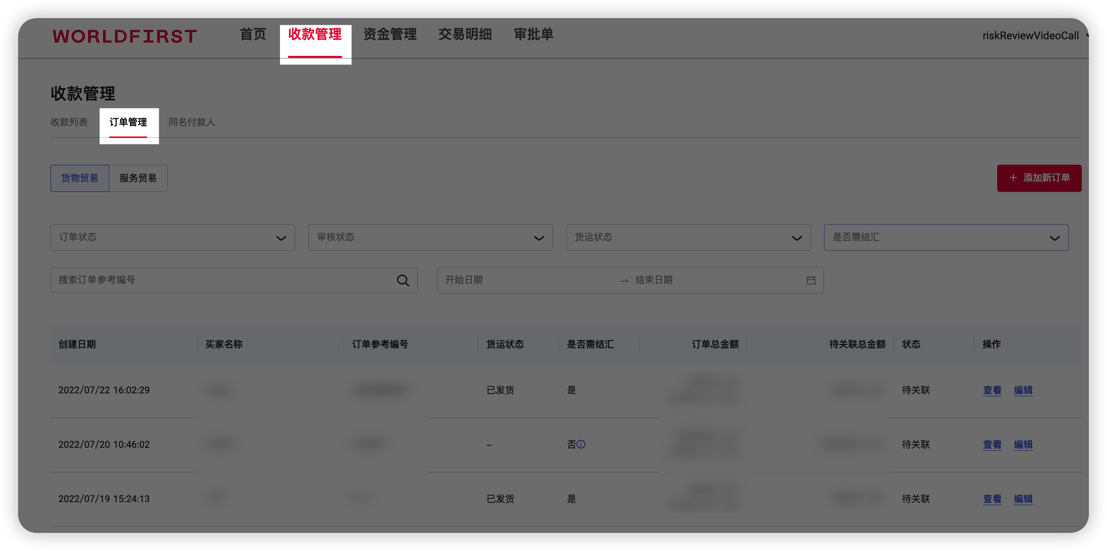Expand the 是否需结汇 dropdown
The width and height of the screenshot is (1107, 551).
[946, 237]
